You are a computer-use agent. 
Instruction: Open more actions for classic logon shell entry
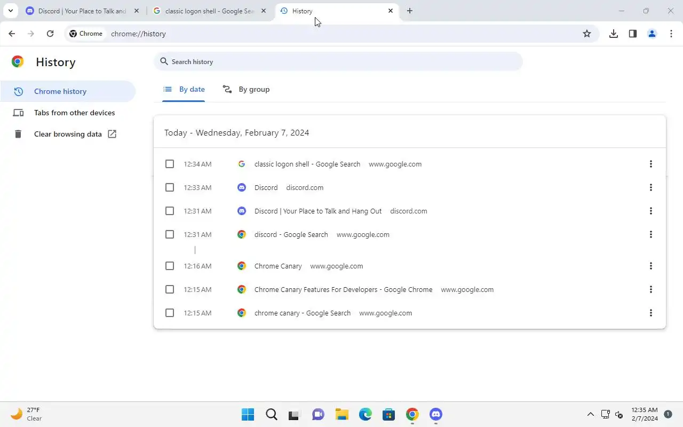(650, 164)
